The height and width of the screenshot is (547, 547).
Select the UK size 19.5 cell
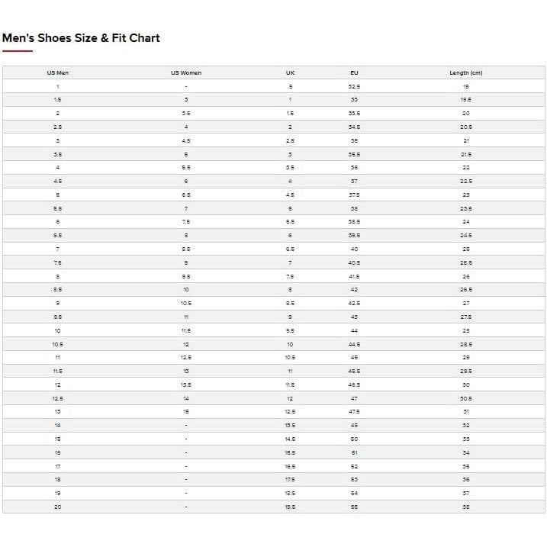(x=290, y=507)
